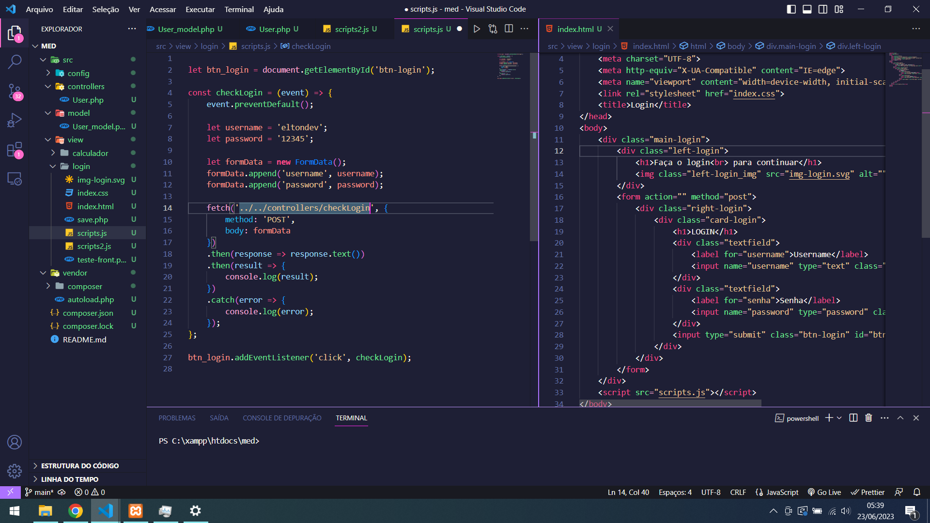Click CRLF end of line selector
The width and height of the screenshot is (930, 523).
(738, 492)
